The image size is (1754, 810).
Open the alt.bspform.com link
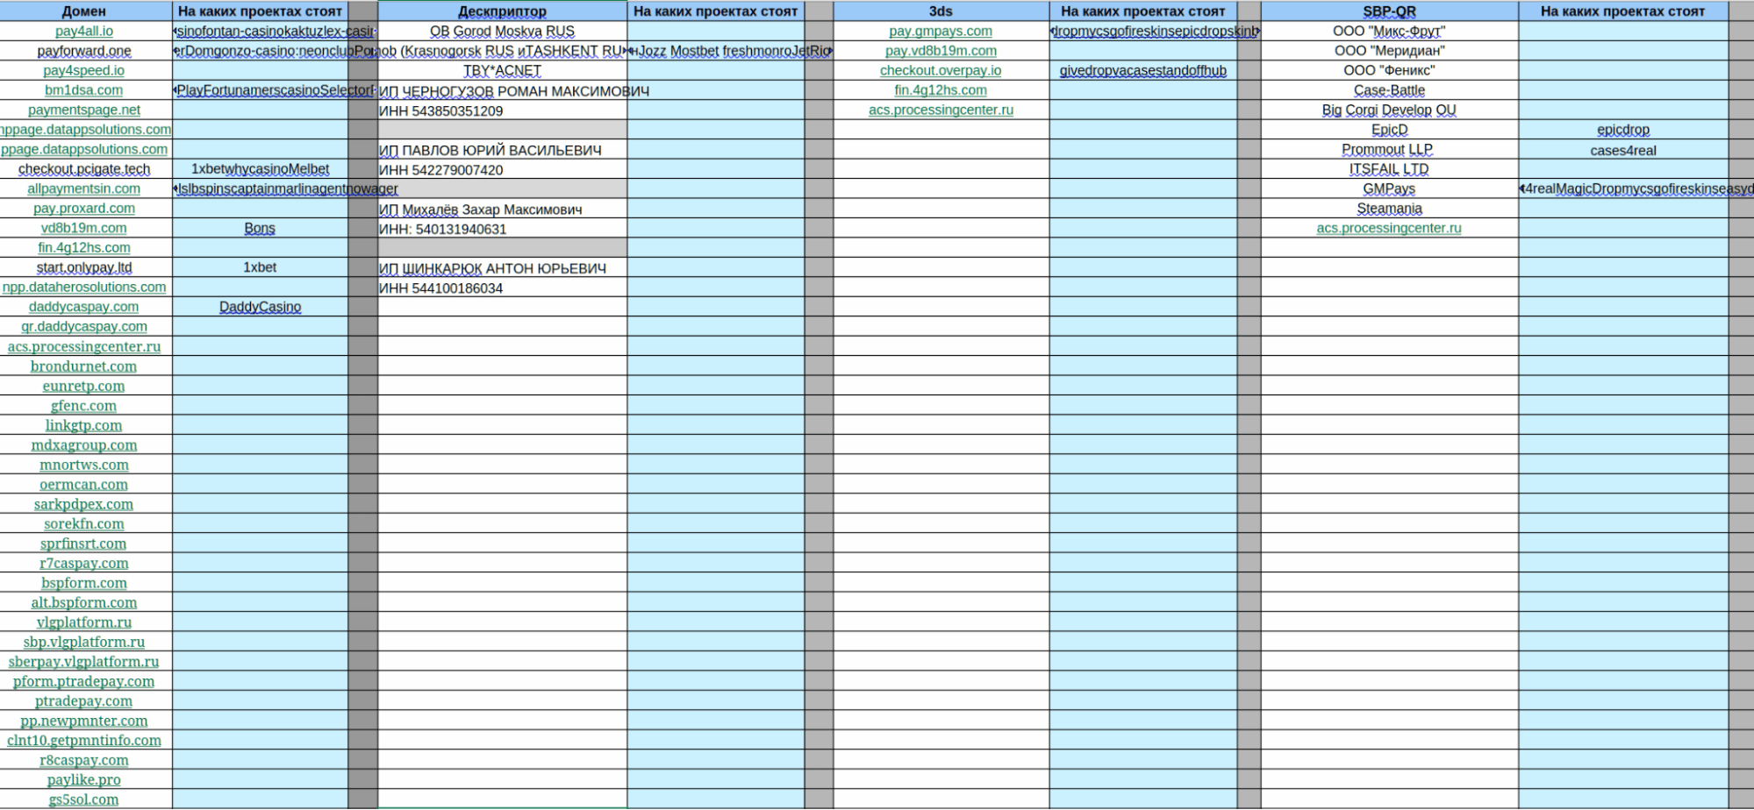click(x=84, y=603)
